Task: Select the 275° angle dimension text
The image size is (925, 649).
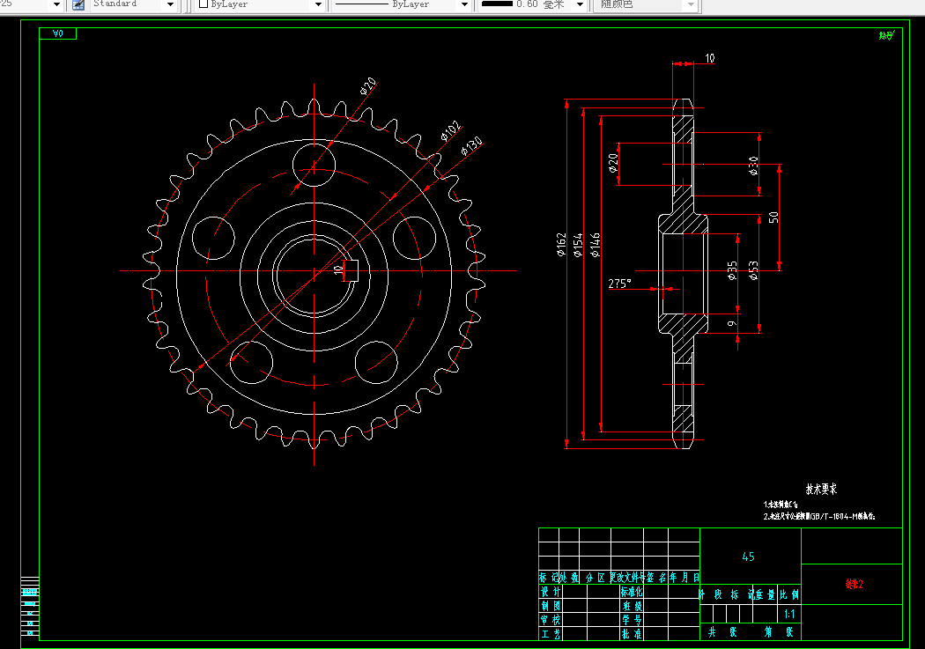Action: click(619, 284)
